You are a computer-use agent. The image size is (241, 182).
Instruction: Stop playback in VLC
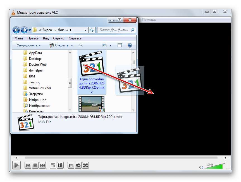35,166
